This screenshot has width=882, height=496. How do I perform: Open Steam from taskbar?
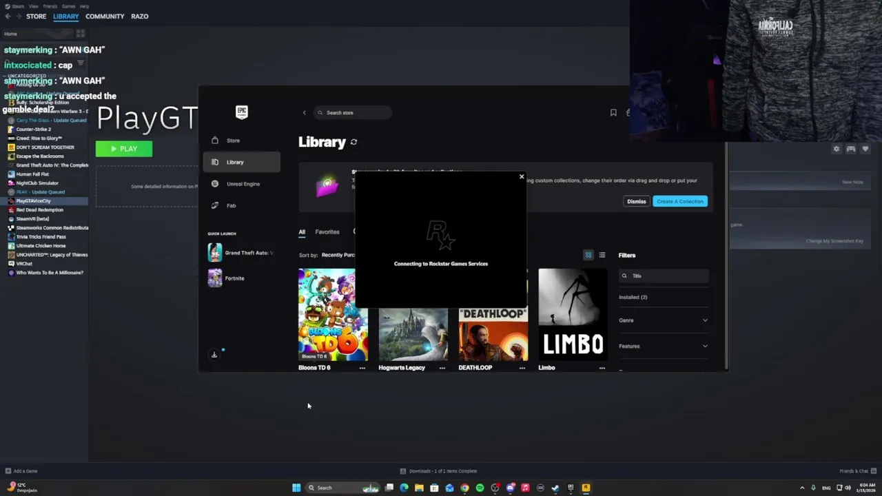(555, 488)
